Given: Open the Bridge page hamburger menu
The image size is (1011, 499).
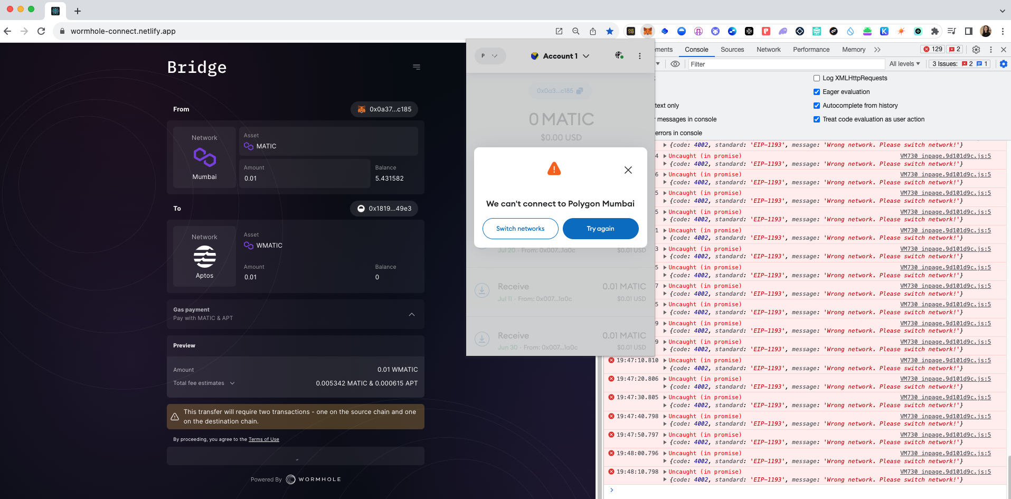Looking at the screenshot, I should (x=417, y=67).
